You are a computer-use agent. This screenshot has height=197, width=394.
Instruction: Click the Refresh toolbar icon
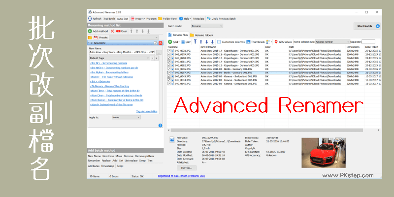coord(90,19)
